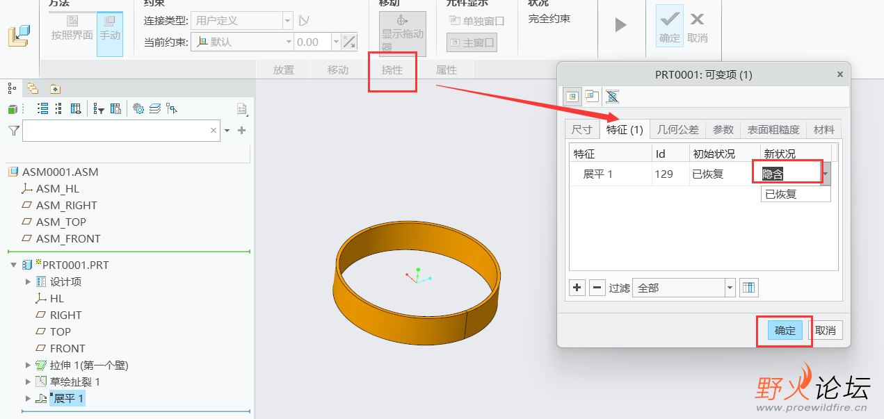Screen dimensions: 884x419
Task: Toggle 主窗口 component display
Action: (472, 43)
